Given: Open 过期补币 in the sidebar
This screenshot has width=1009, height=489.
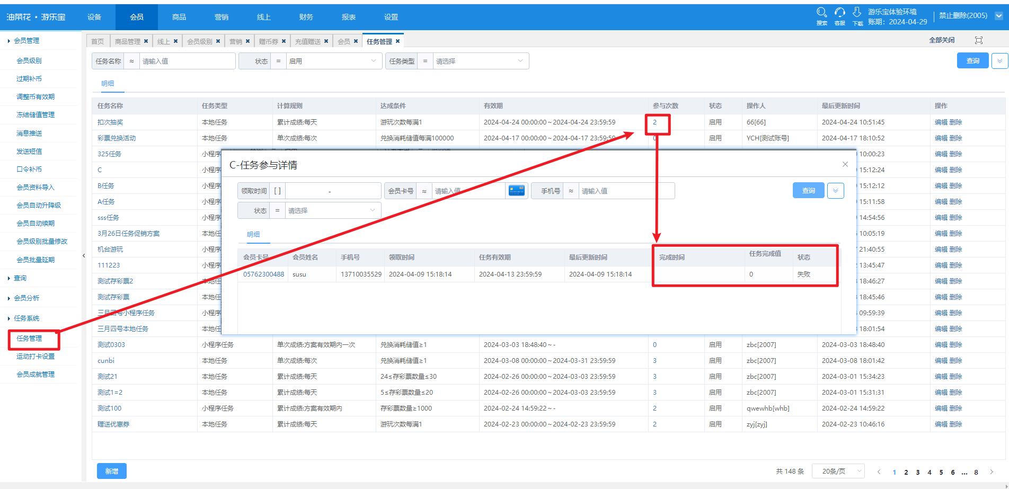Looking at the screenshot, I should click(29, 78).
